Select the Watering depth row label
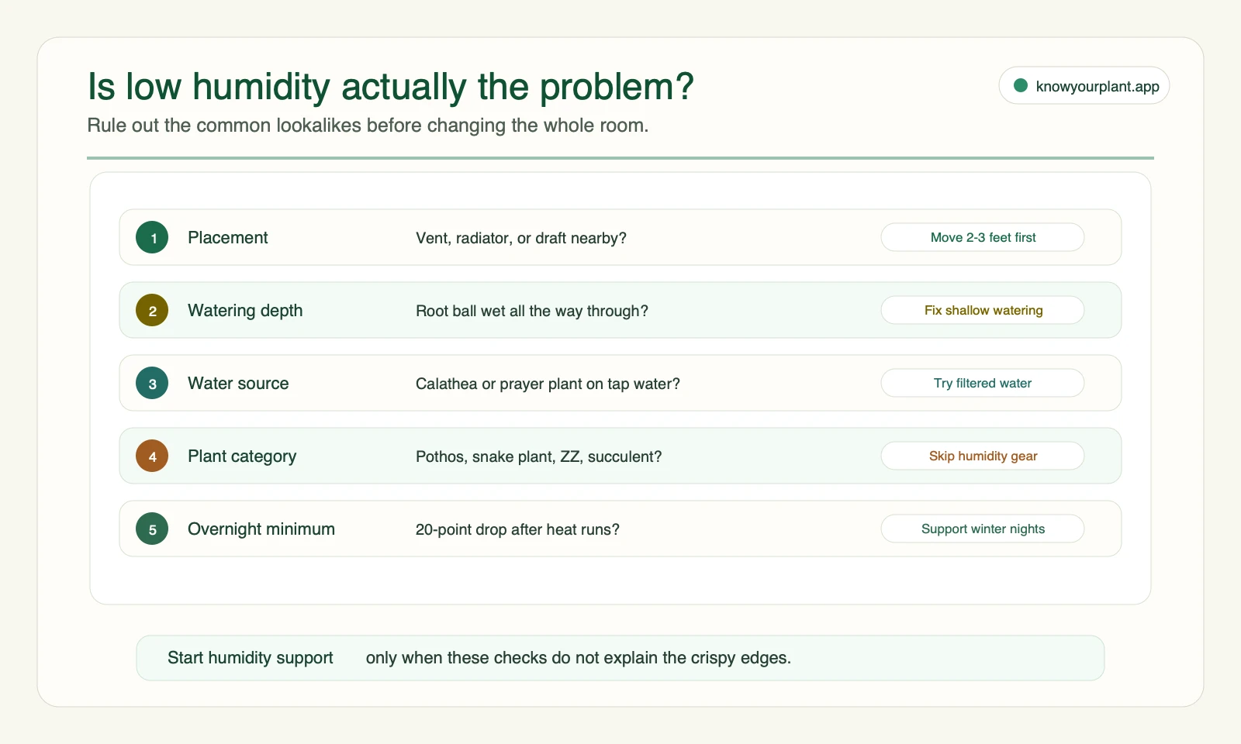1241x744 pixels. click(x=245, y=311)
